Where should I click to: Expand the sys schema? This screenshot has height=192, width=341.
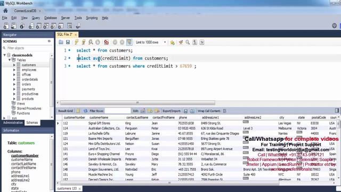click(x=4, y=118)
